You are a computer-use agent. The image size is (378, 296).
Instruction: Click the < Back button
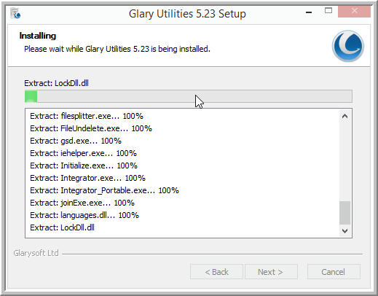[216, 272]
